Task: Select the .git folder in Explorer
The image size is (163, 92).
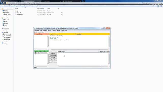Action: (18, 11)
